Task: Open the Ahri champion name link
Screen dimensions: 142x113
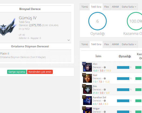Action: (x=95, y=64)
